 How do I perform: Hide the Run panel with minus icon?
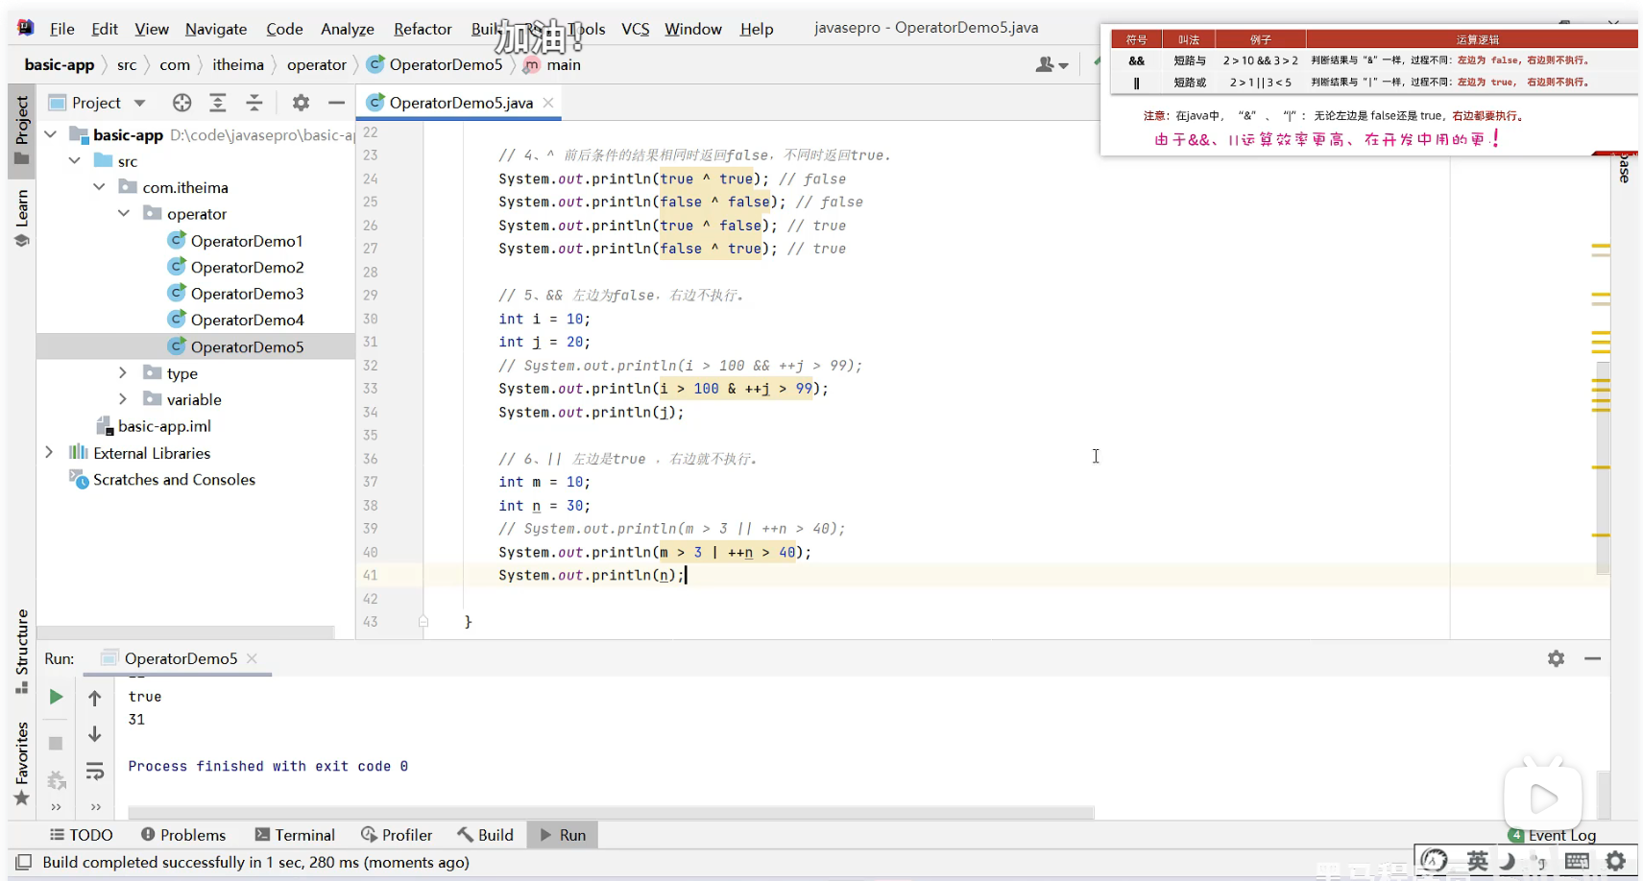[x=1592, y=658]
